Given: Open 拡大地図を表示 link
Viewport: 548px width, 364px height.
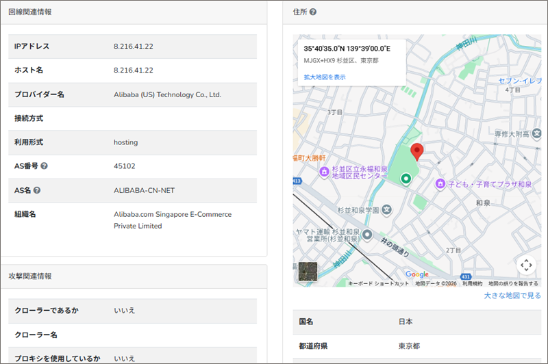Looking at the screenshot, I should click(x=325, y=77).
